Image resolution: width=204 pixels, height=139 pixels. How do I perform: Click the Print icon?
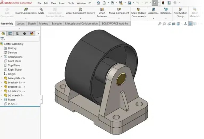coord(129,3)
